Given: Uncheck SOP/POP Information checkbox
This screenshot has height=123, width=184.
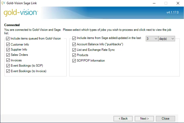Looking at the screenshot, I should (74, 61).
